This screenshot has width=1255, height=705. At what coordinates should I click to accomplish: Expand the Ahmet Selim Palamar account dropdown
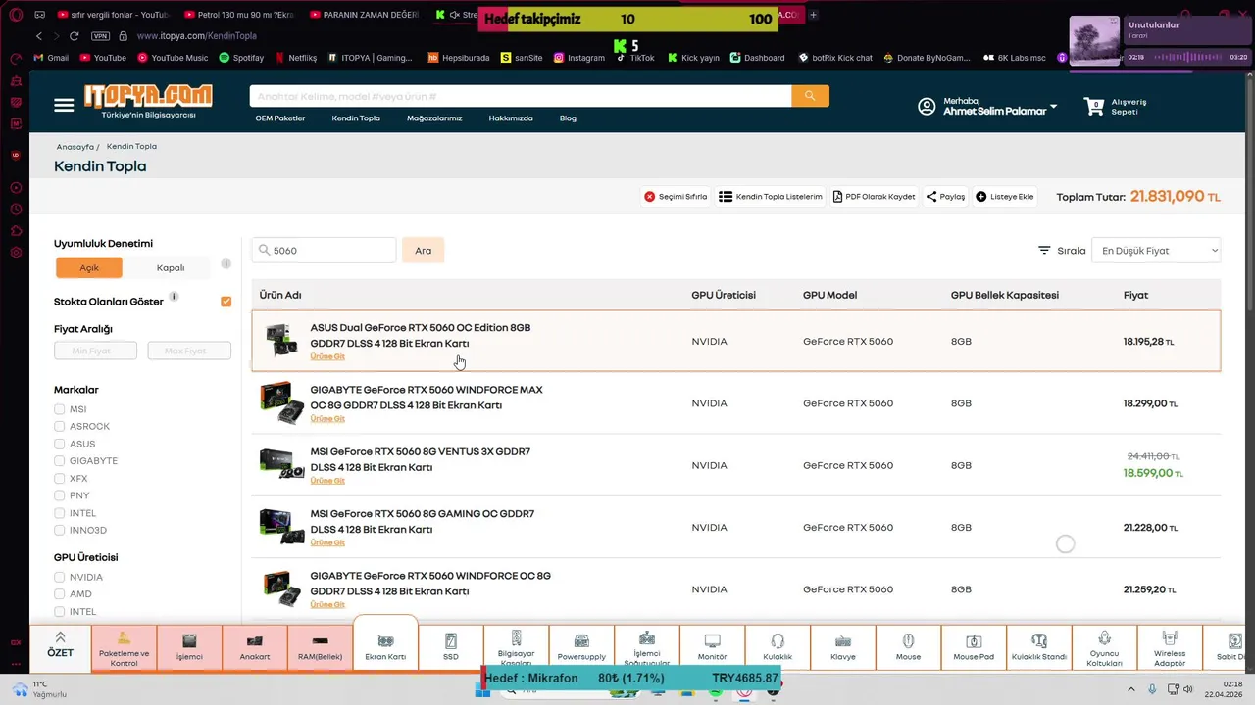tap(1054, 106)
